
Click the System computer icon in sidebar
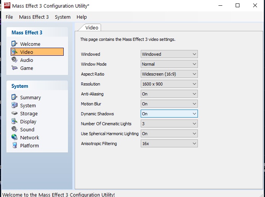click(14, 105)
